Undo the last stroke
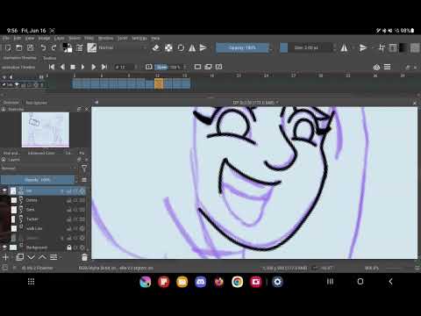This screenshot has width=421, height=316. click(x=43, y=47)
